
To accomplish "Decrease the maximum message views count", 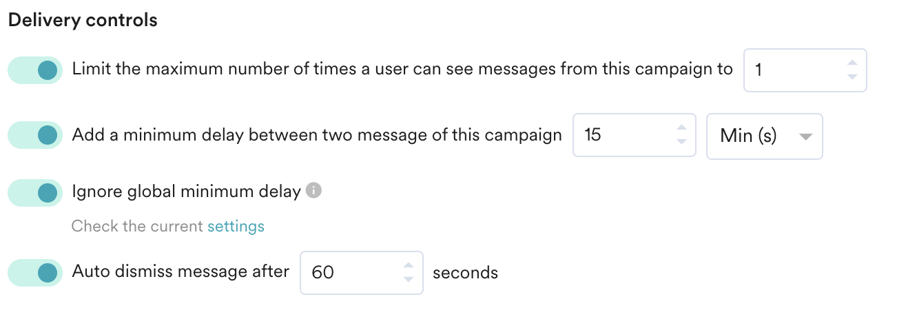I will [852, 76].
